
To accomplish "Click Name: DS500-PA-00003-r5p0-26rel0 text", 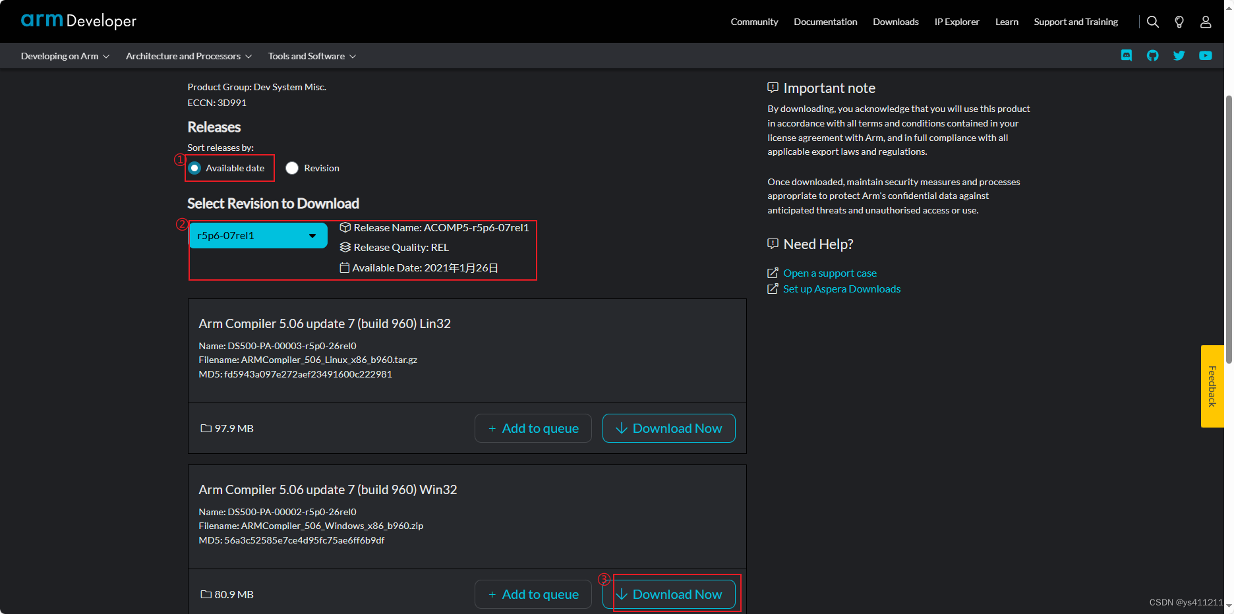I will point(278,346).
